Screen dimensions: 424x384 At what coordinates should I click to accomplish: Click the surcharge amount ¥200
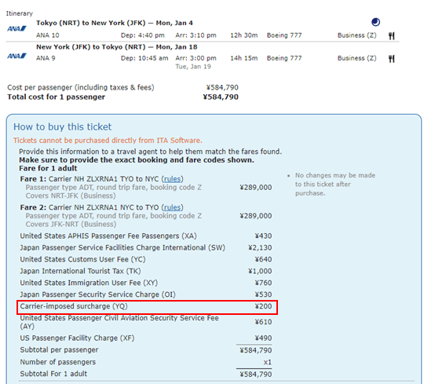263,306
